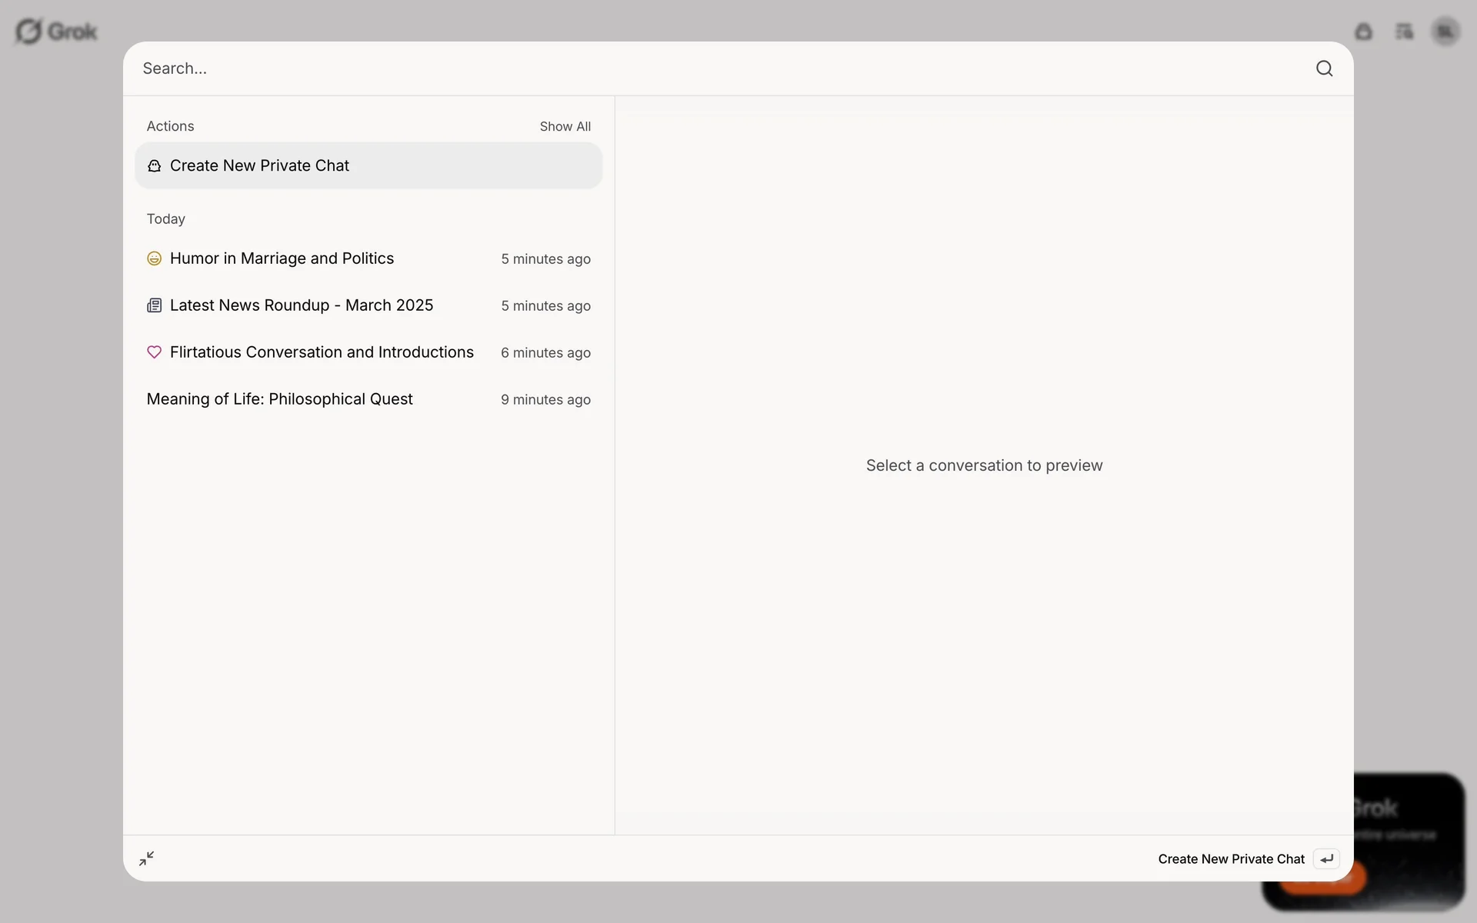Click the search magnifier icon

[1324, 68]
